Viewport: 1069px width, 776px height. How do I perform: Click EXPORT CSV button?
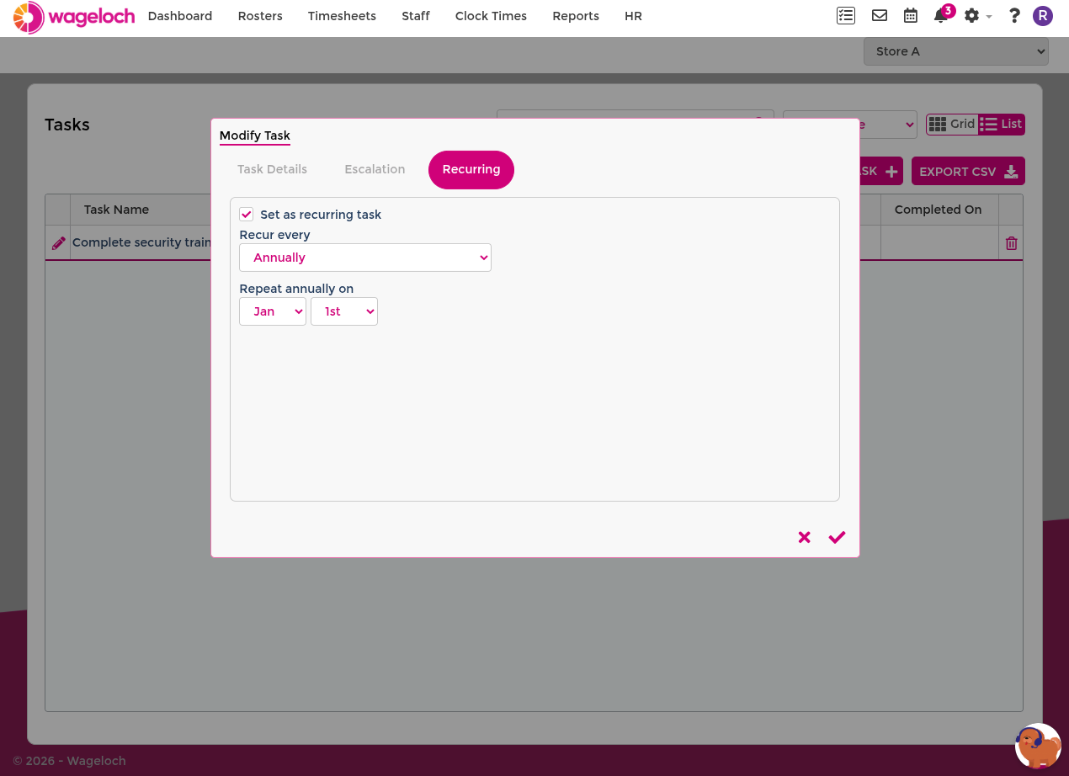[968, 172]
